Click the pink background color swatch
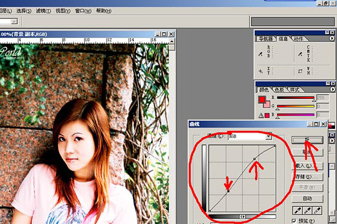The width and height of the screenshot is (337, 224). [268, 105]
